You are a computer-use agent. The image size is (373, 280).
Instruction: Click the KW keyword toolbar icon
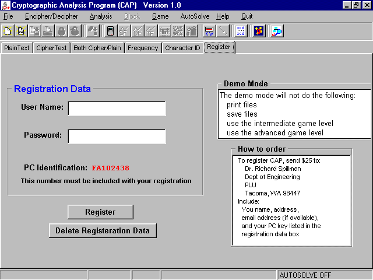tap(209, 31)
